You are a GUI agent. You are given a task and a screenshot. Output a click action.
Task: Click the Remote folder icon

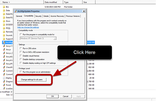click(4, 32)
